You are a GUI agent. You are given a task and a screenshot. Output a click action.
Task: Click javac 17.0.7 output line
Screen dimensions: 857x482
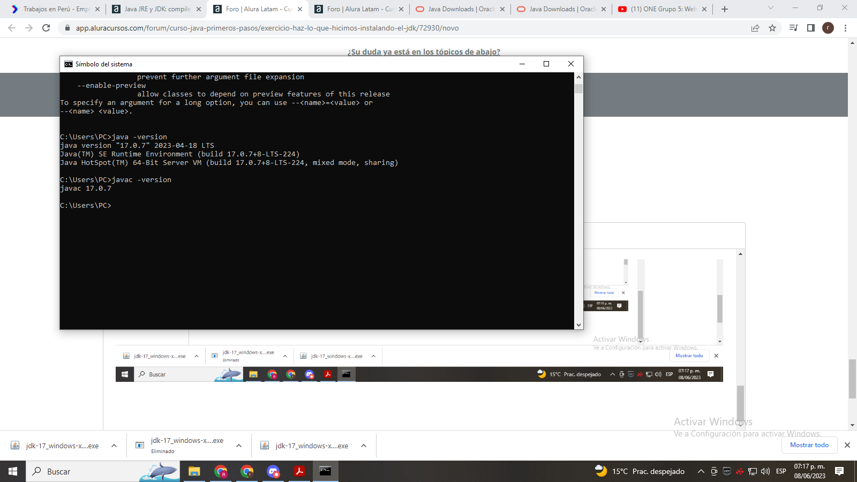(x=86, y=189)
